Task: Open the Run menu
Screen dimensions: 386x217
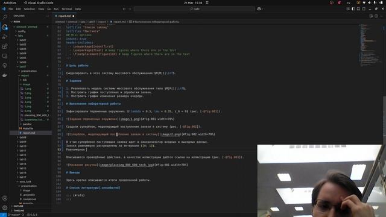Action: click(x=56, y=9)
